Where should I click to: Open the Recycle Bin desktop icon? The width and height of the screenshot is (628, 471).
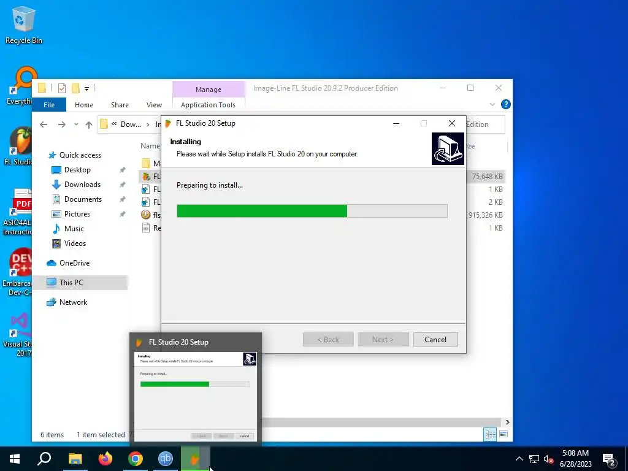point(23,25)
